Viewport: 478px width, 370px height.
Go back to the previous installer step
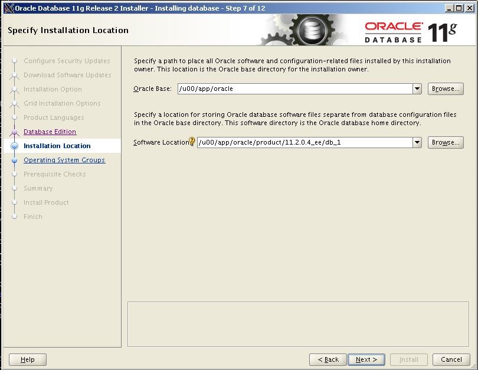(x=328, y=359)
